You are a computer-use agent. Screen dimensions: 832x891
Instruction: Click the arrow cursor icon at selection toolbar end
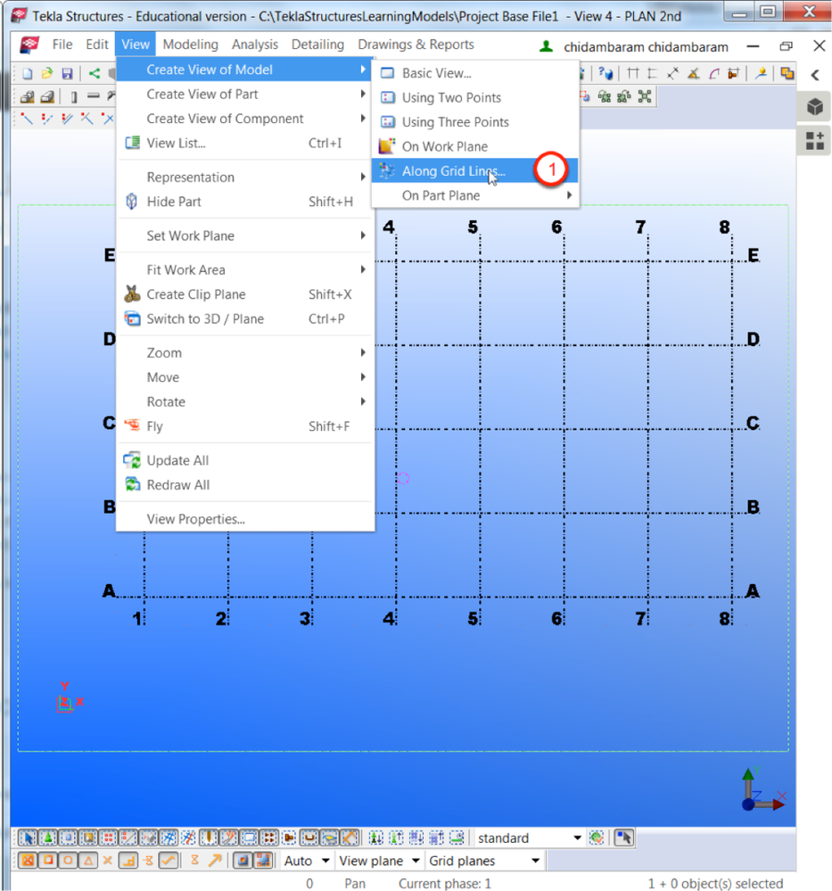tap(623, 837)
